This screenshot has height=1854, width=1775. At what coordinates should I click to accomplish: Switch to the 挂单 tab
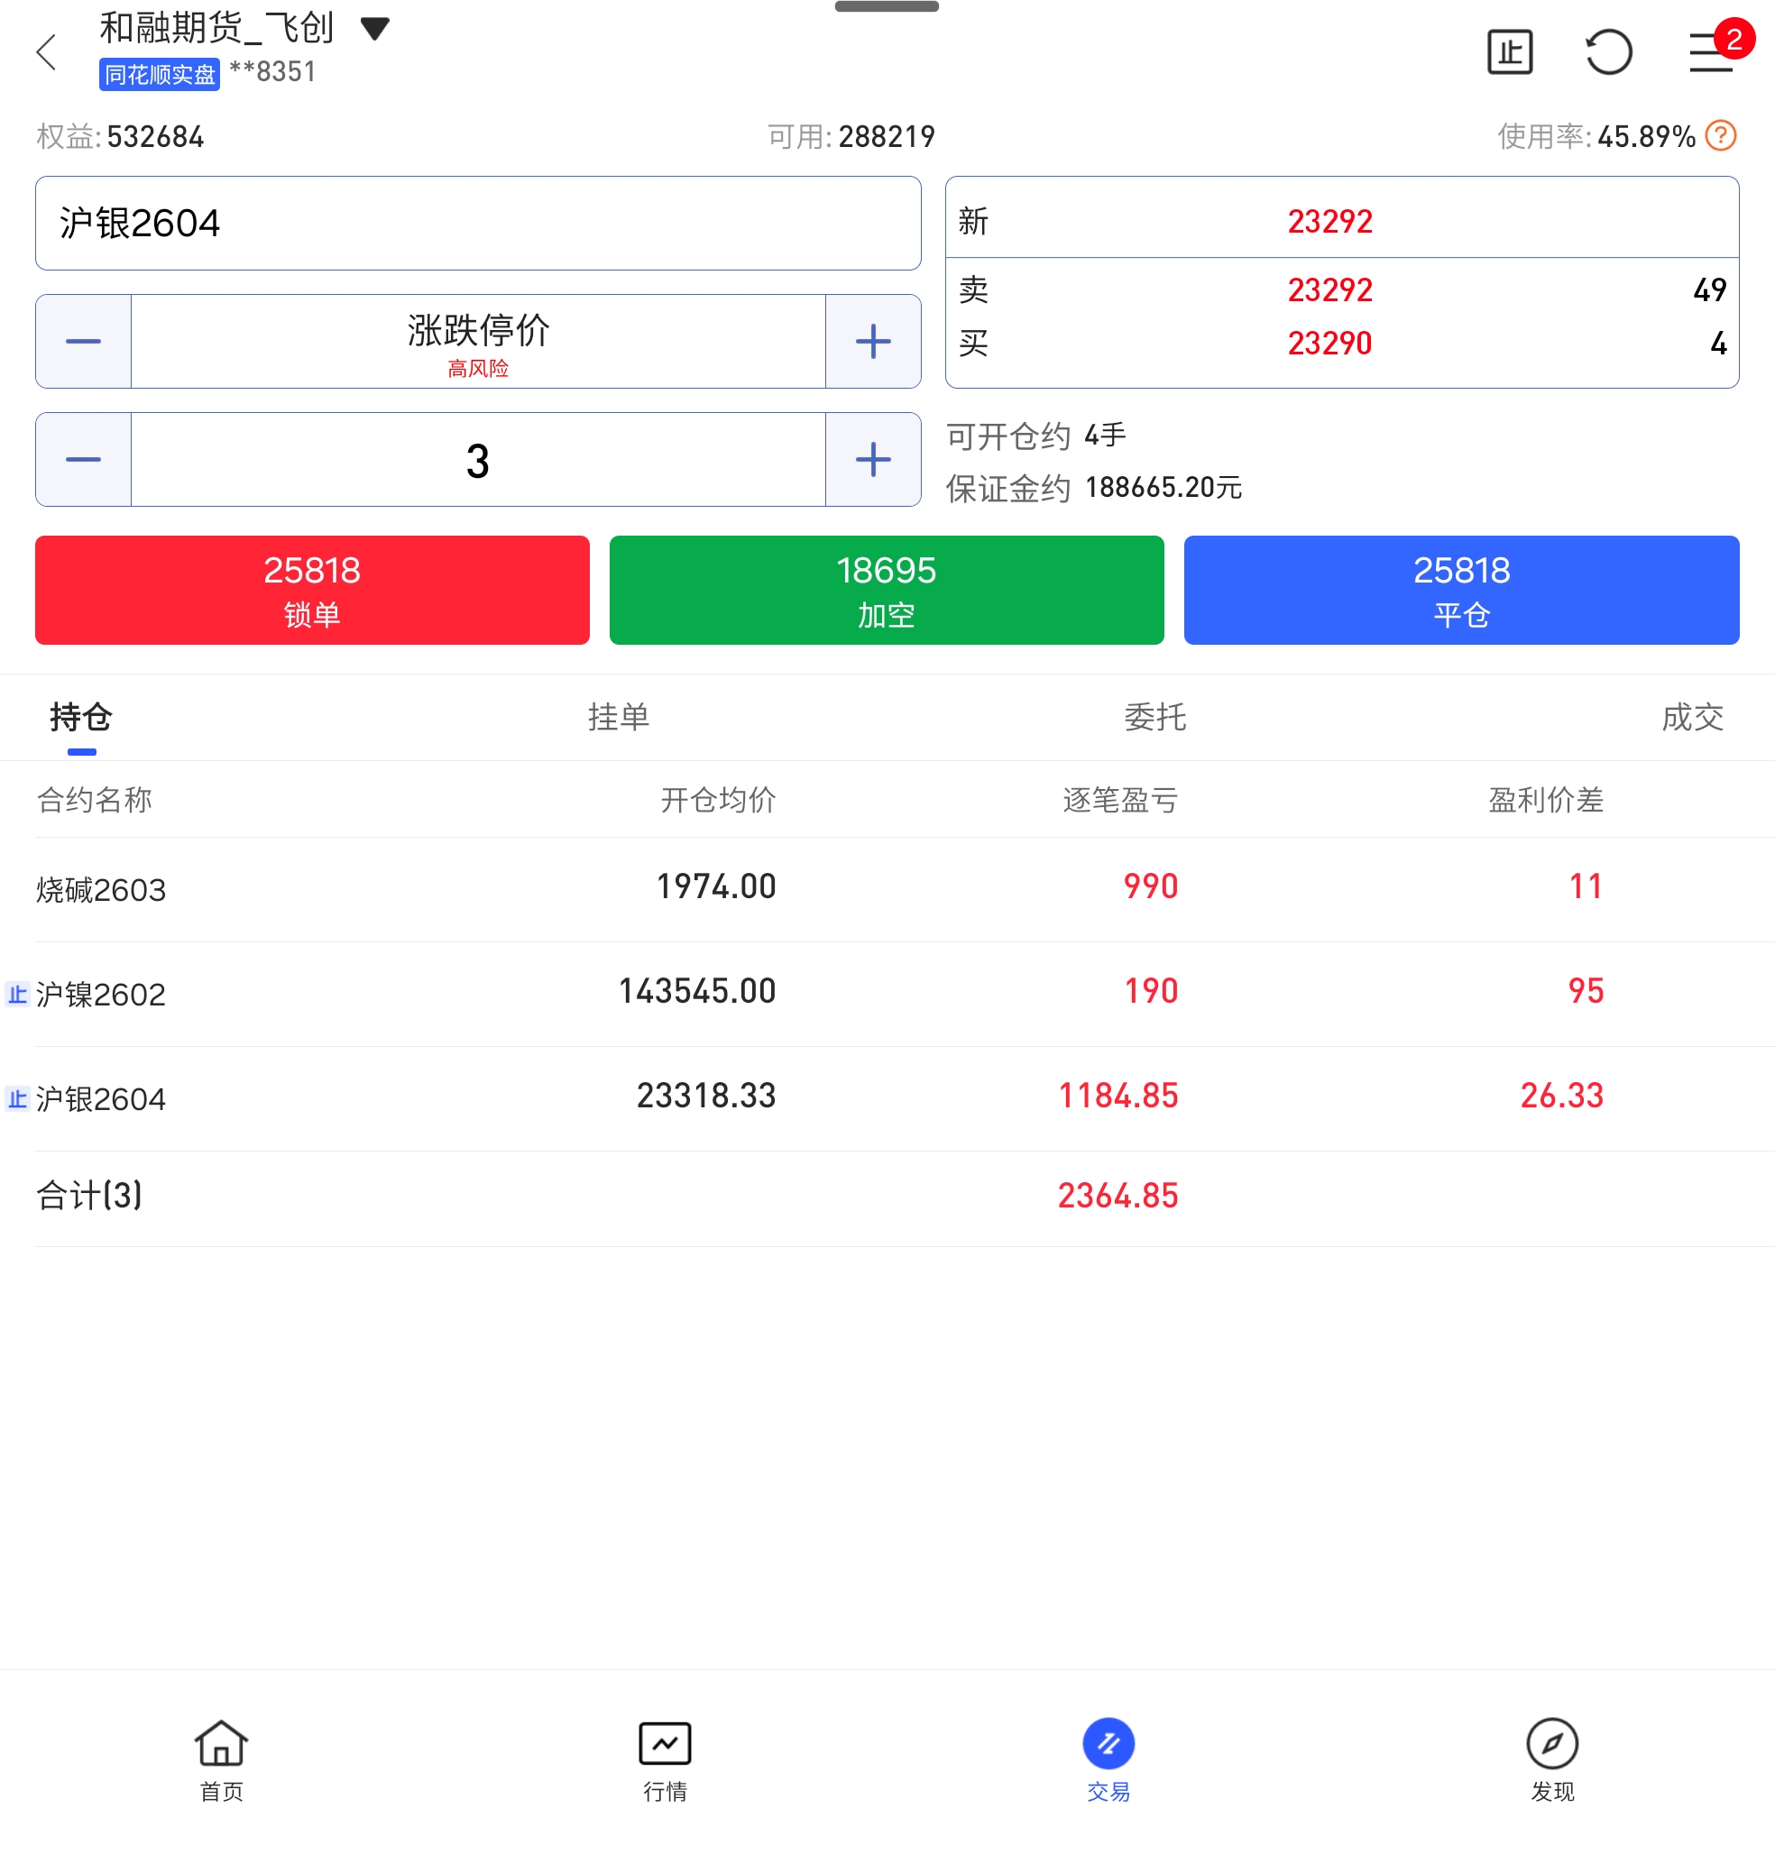pyautogui.click(x=618, y=717)
